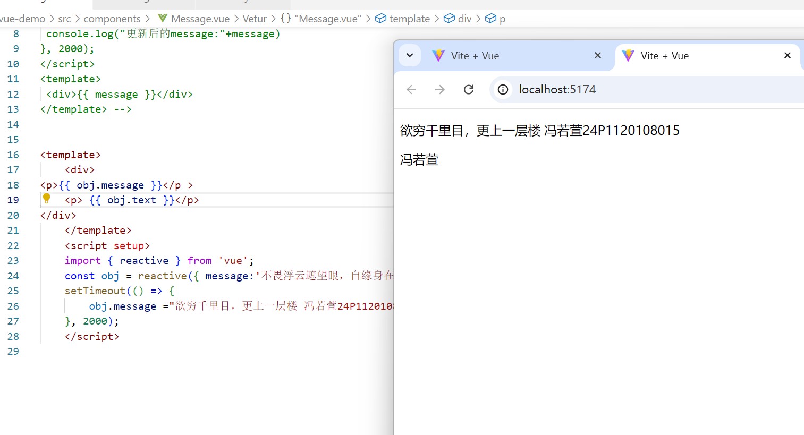Close the active Vite + Vue tab

tap(788, 55)
